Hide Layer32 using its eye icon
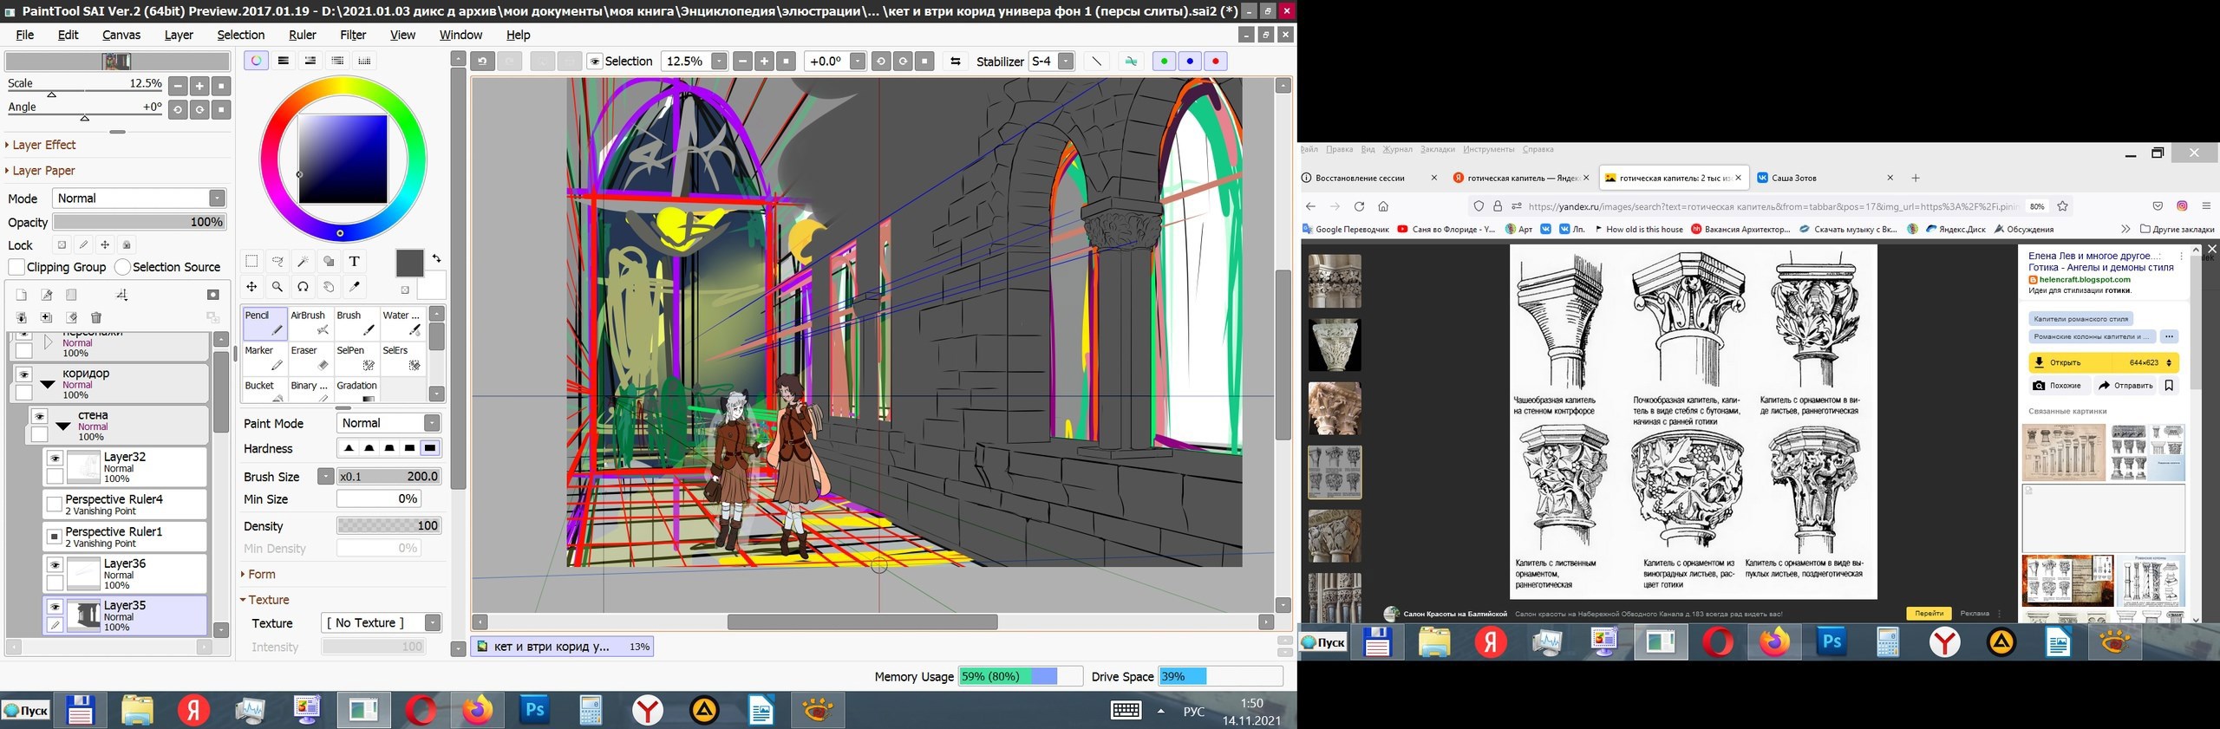 (55, 459)
